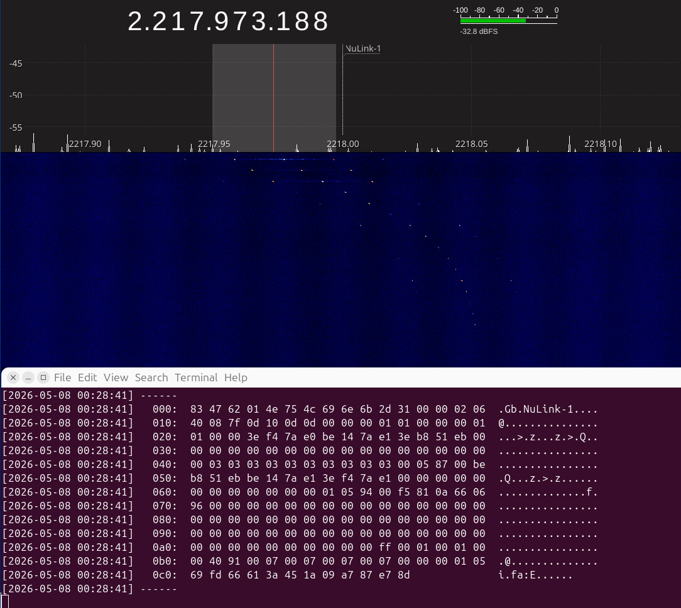Open the Edit menu
The width and height of the screenshot is (681, 608).
(87, 377)
